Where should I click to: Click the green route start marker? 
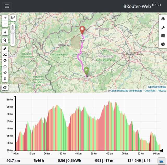pyautogui.click(x=86, y=71)
